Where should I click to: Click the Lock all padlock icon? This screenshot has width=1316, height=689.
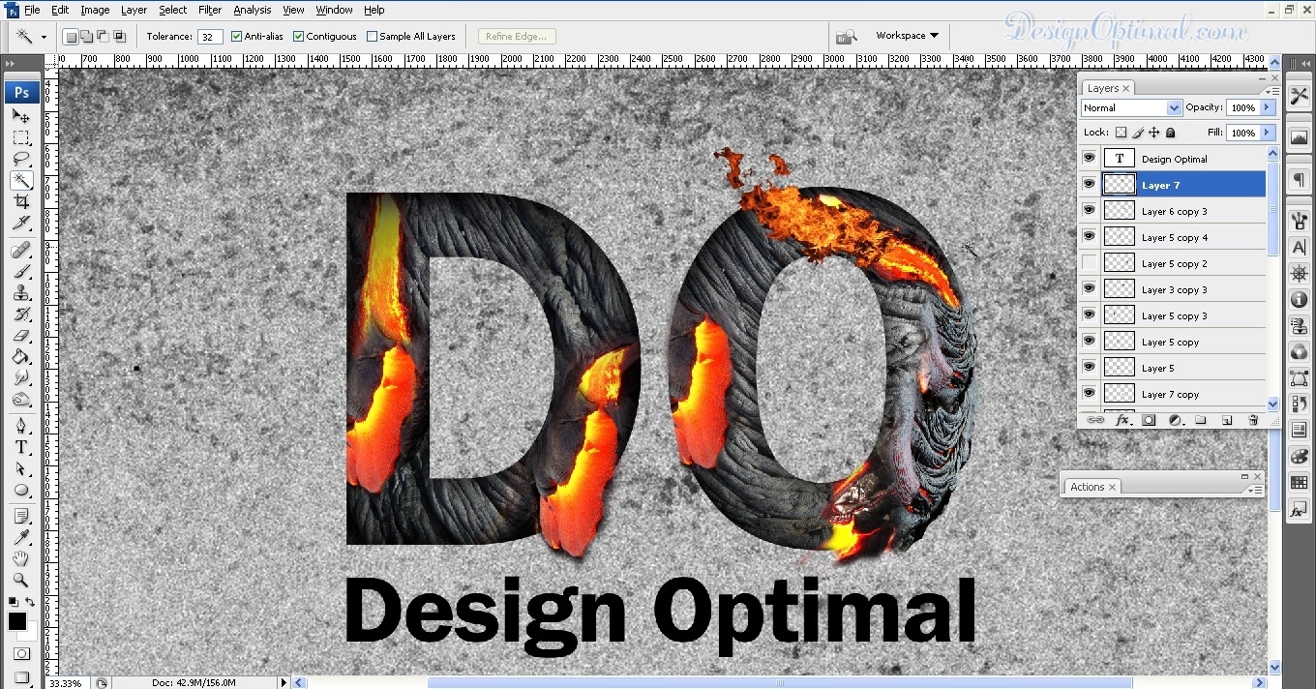(1170, 133)
